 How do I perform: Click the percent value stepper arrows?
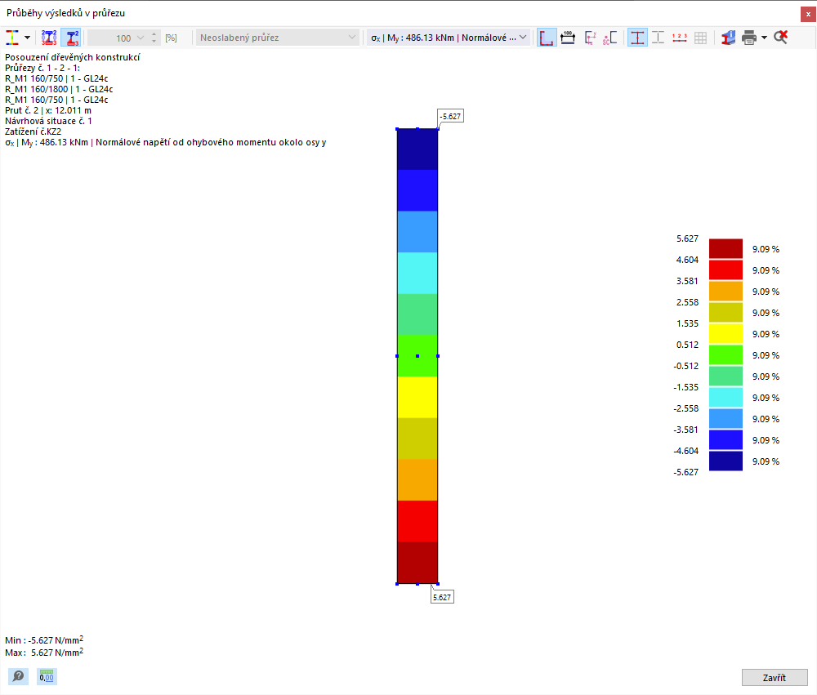154,38
